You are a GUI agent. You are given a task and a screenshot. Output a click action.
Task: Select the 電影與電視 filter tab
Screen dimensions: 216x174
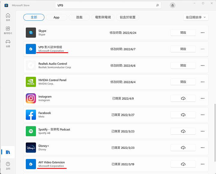103,17
